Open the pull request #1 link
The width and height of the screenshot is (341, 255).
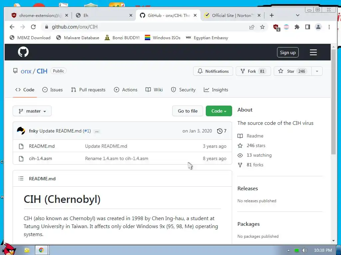pos(87,131)
